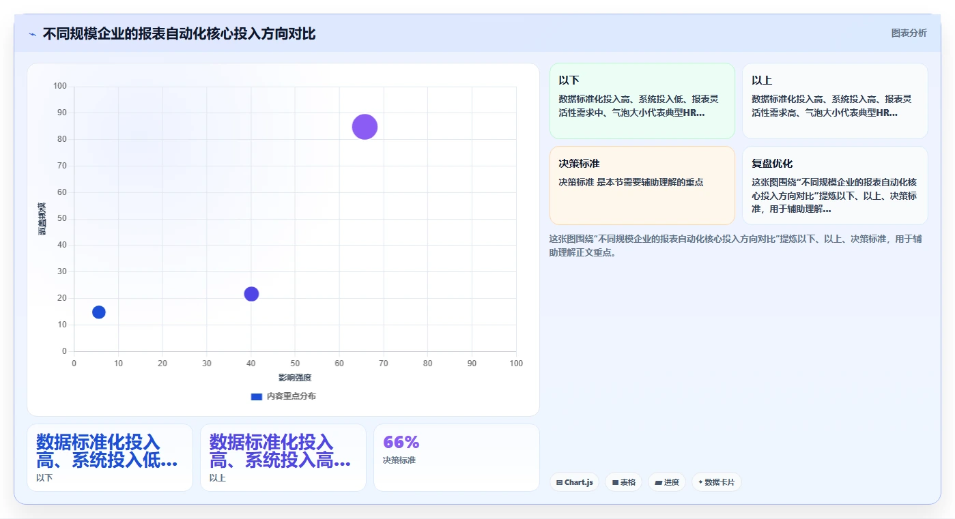The height and width of the screenshot is (519, 955).
Task: Click the y-axis tick value 50
Action: point(62,219)
